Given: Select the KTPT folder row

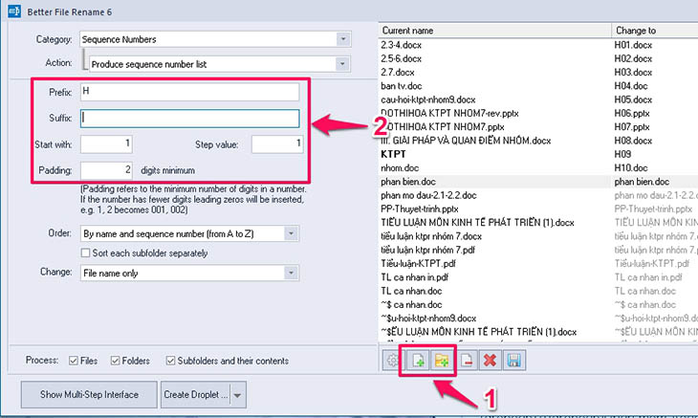Looking at the screenshot, I should 393,154.
